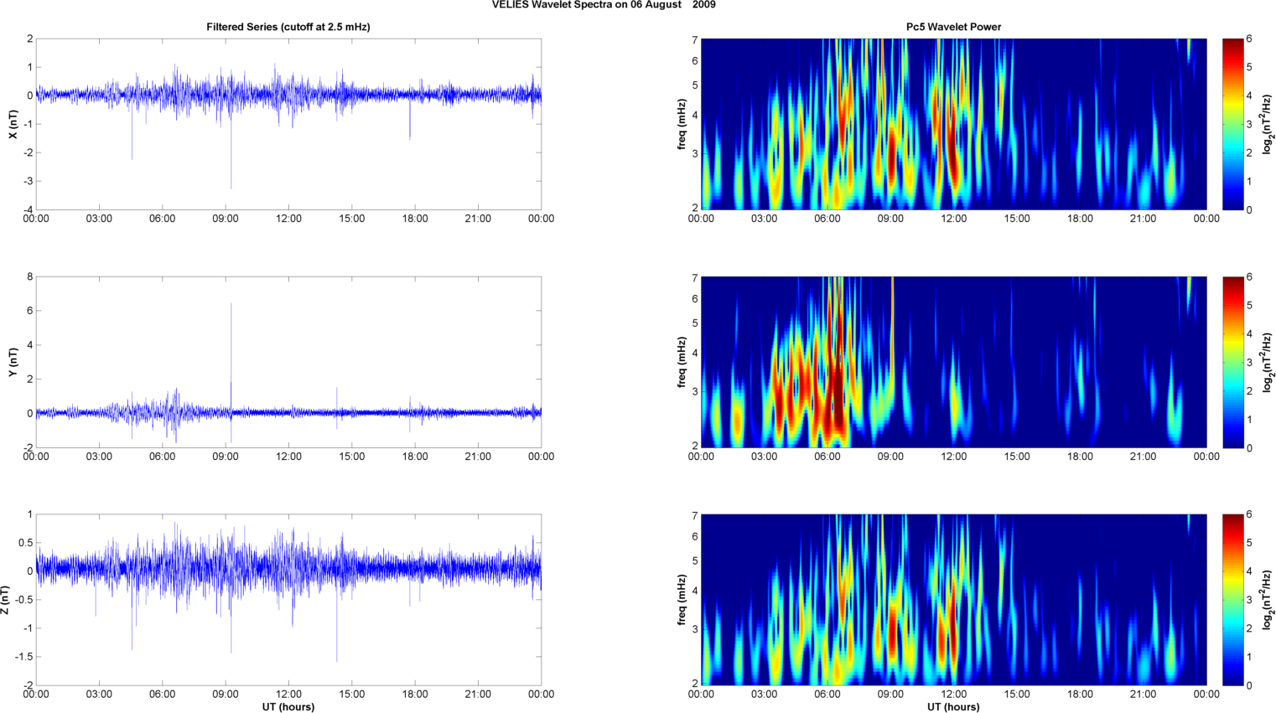
Task: Click the colorbar beside the Z-component wavelet spectrum
Action: coord(1232,600)
